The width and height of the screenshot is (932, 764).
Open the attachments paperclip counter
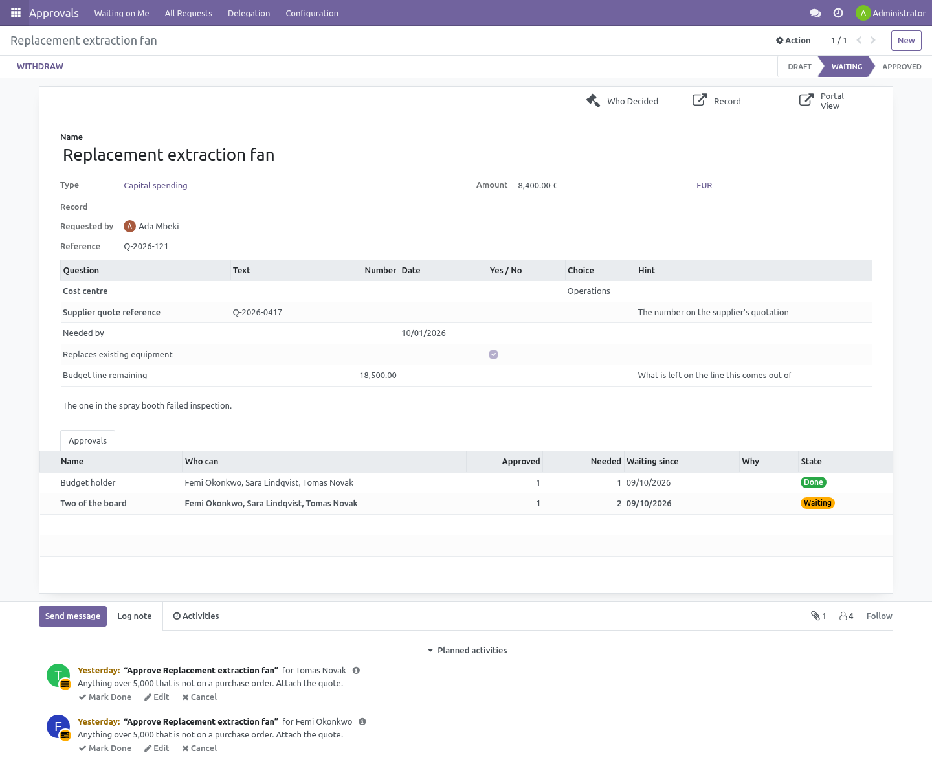tap(819, 616)
